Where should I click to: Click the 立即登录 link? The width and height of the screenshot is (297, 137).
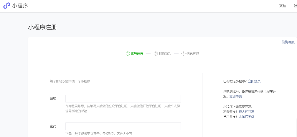pos(254,81)
